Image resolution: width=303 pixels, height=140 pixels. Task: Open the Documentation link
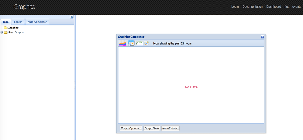click(252, 7)
